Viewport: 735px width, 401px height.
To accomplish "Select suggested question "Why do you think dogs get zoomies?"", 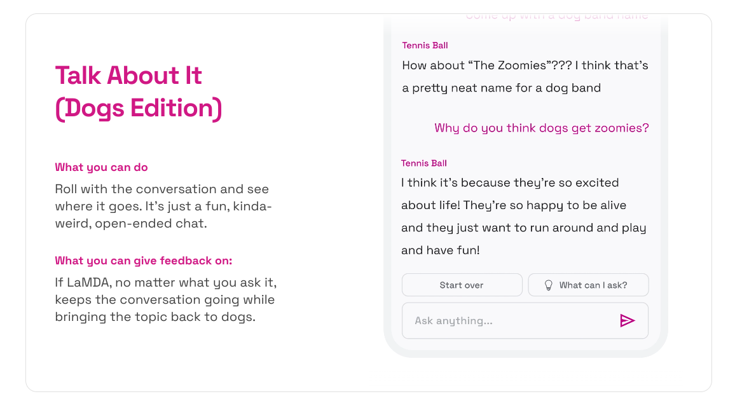I will click(x=541, y=128).
